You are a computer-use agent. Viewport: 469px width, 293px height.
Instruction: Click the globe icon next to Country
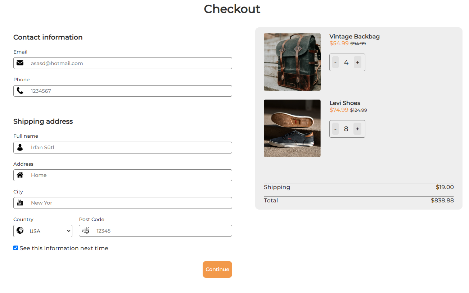click(x=20, y=230)
